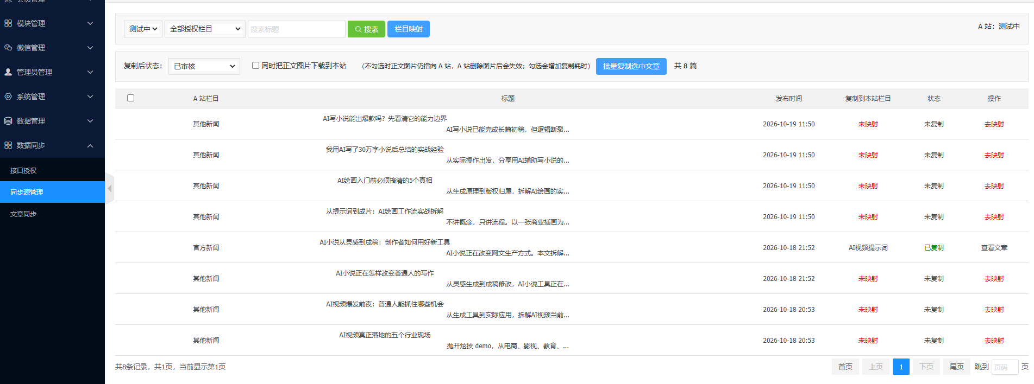
Task: Click 去映射 for AI绘画入门前 row
Action: [x=994, y=186]
